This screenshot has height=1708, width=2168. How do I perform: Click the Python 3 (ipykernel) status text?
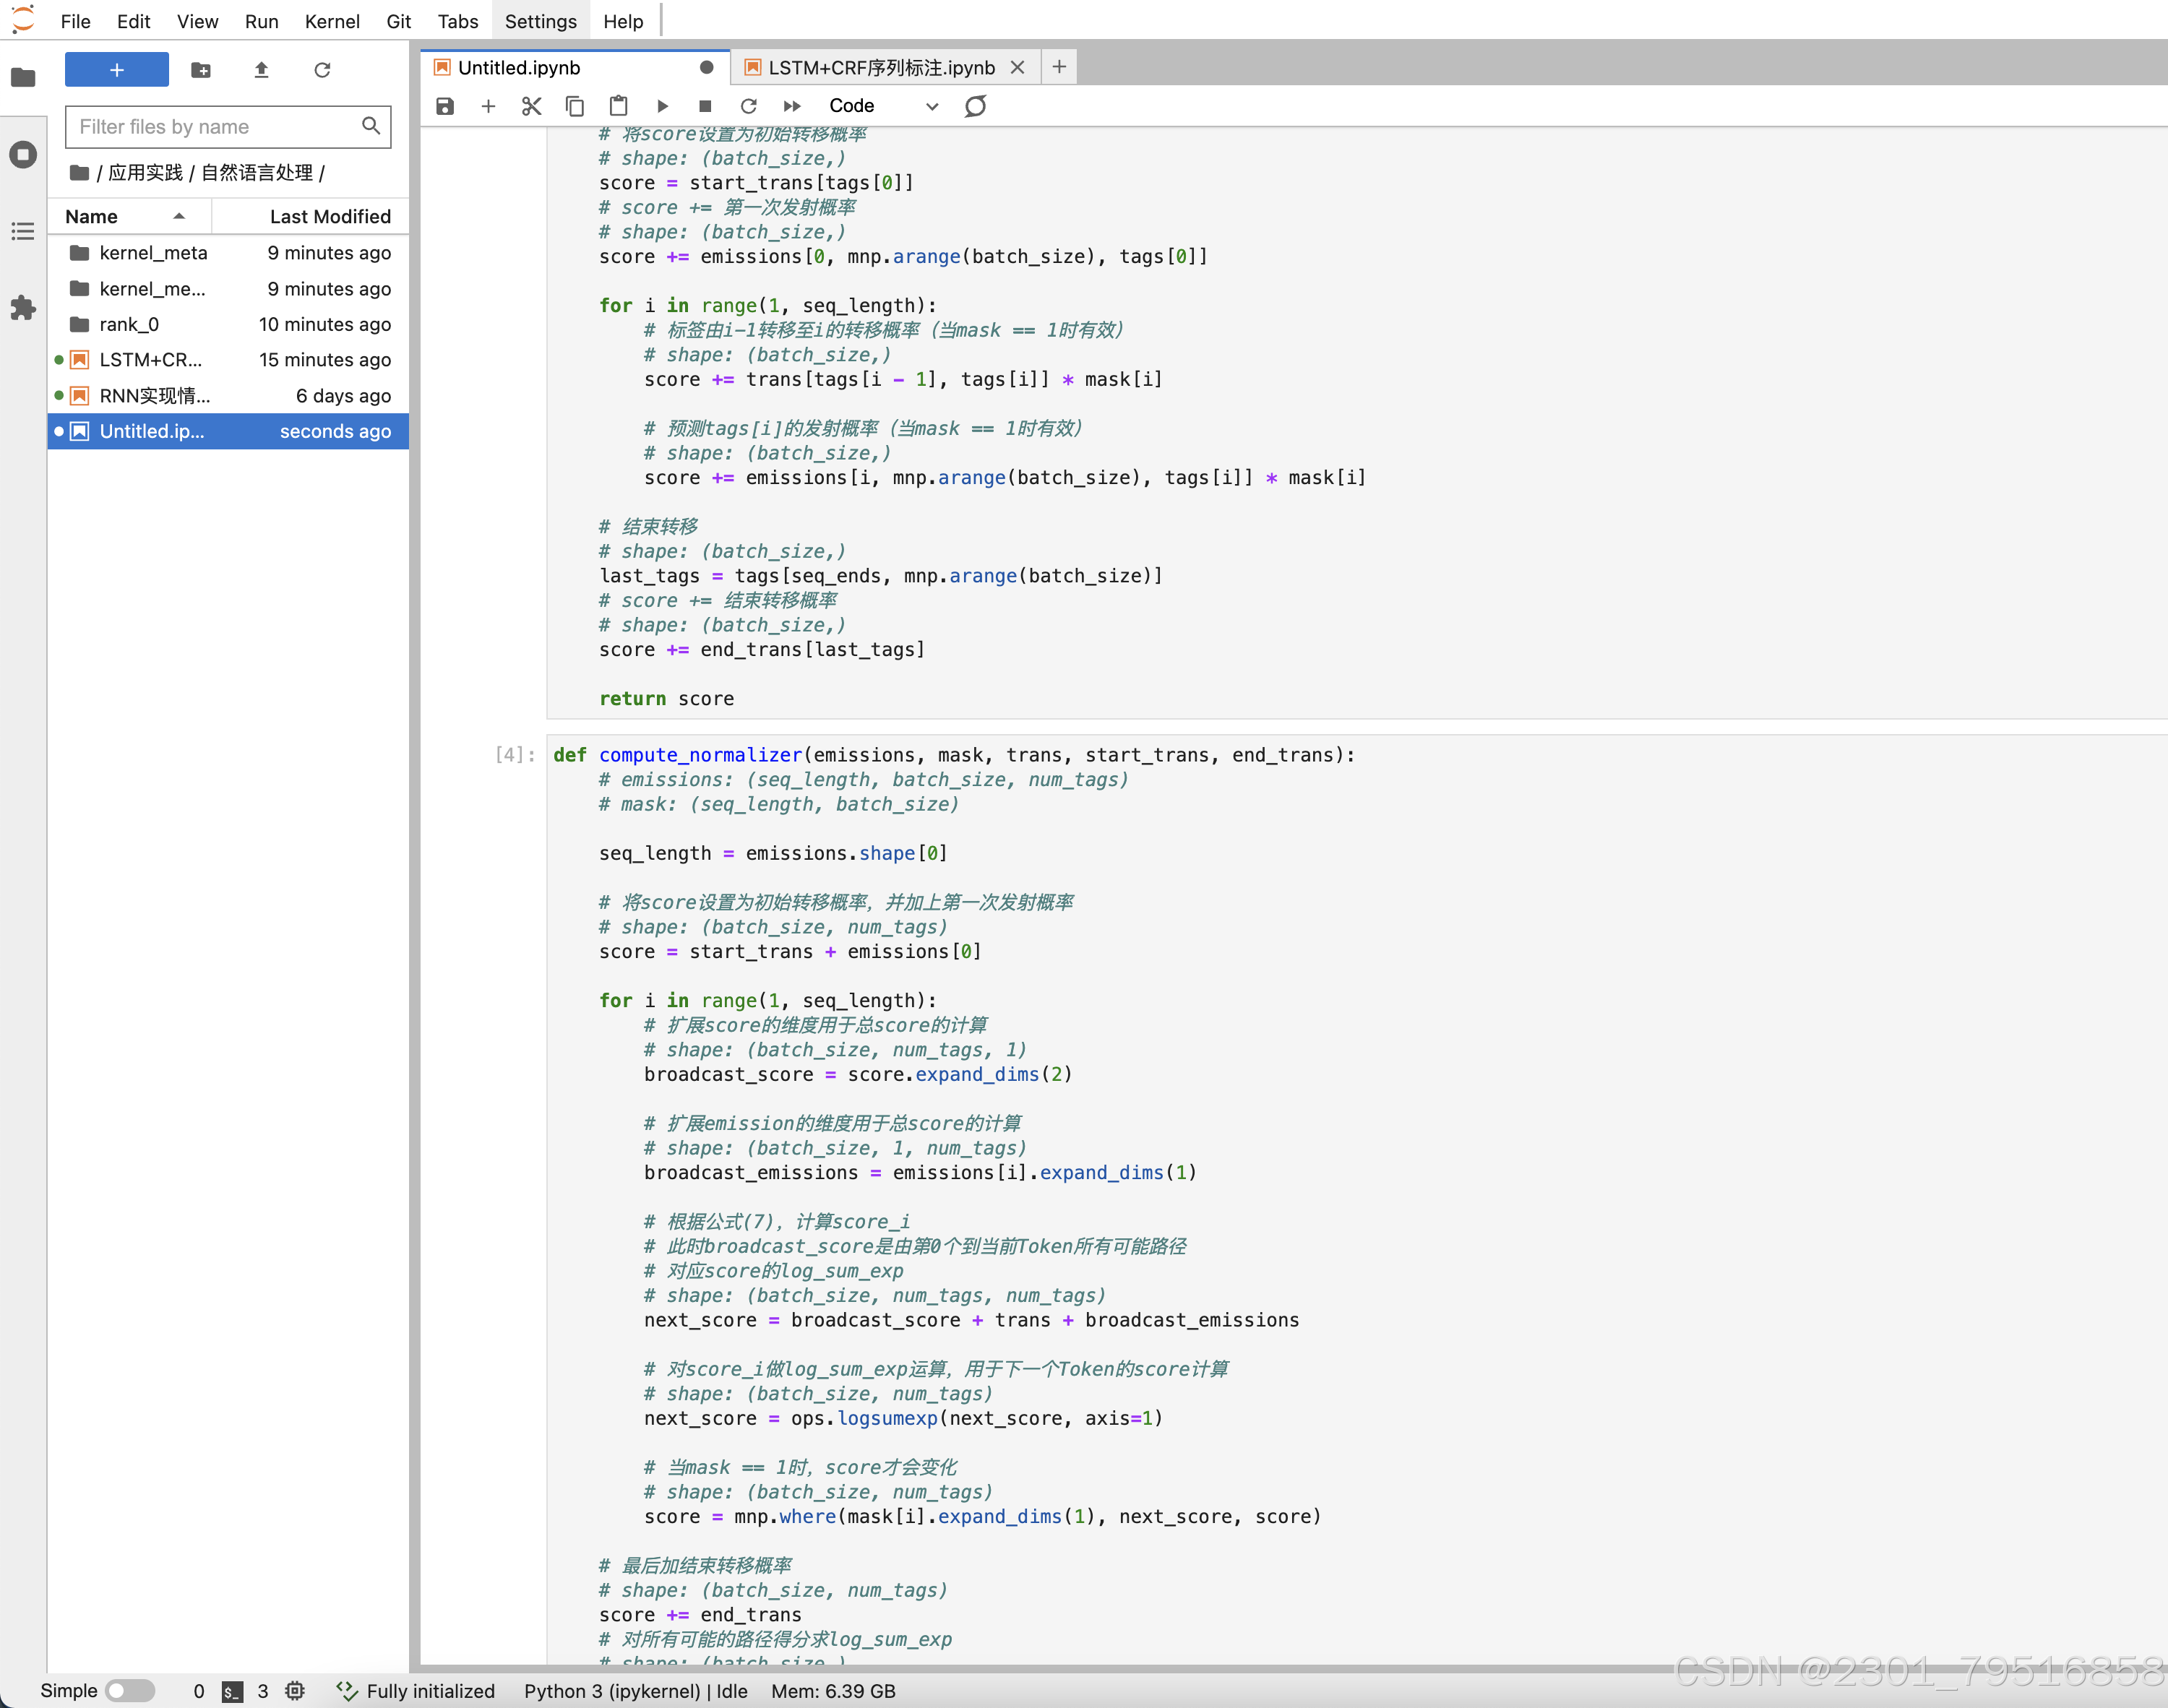(x=611, y=1690)
